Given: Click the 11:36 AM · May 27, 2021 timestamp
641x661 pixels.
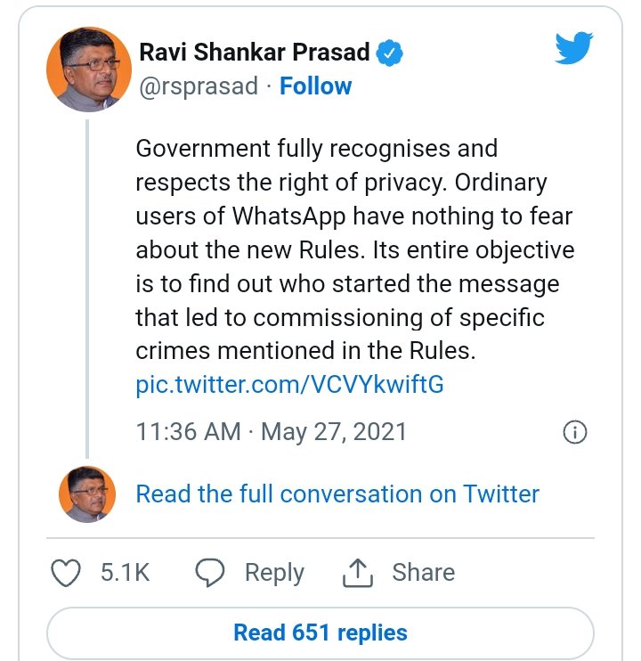Looking at the screenshot, I should coord(271,432).
